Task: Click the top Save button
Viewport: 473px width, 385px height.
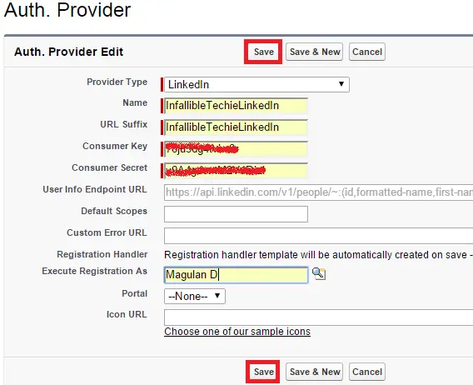Action: tap(263, 52)
